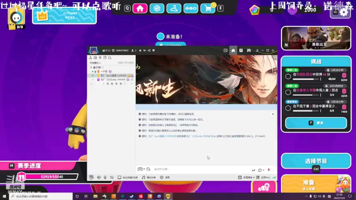Screen dimensions: 356x200
Task: Click the Windows taskbar search box
Action: [41, 196]
